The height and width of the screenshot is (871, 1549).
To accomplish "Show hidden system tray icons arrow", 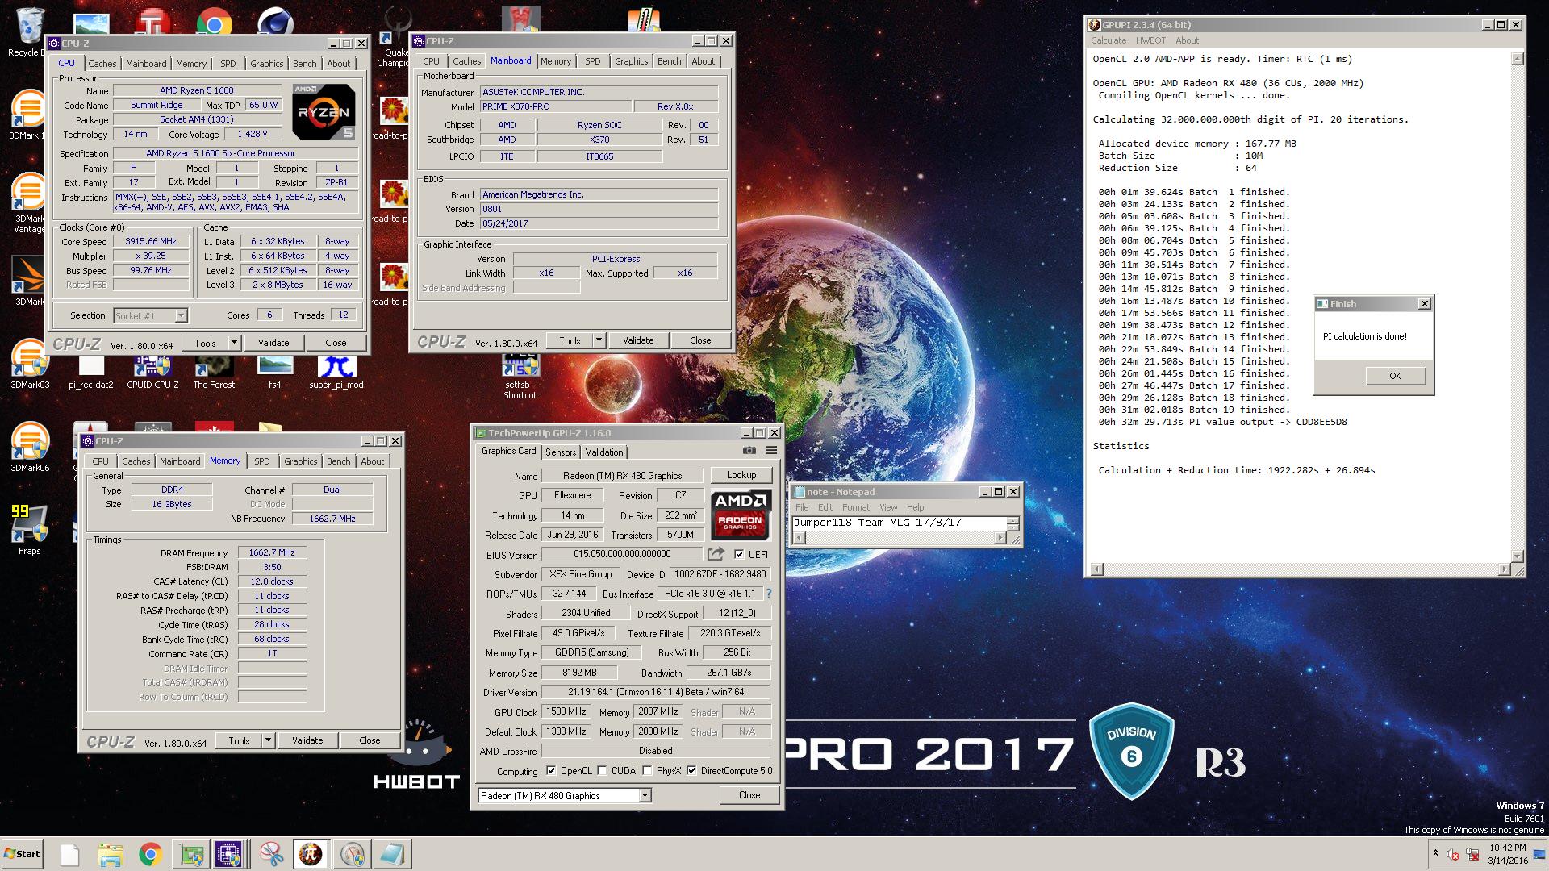I will tap(1435, 853).
